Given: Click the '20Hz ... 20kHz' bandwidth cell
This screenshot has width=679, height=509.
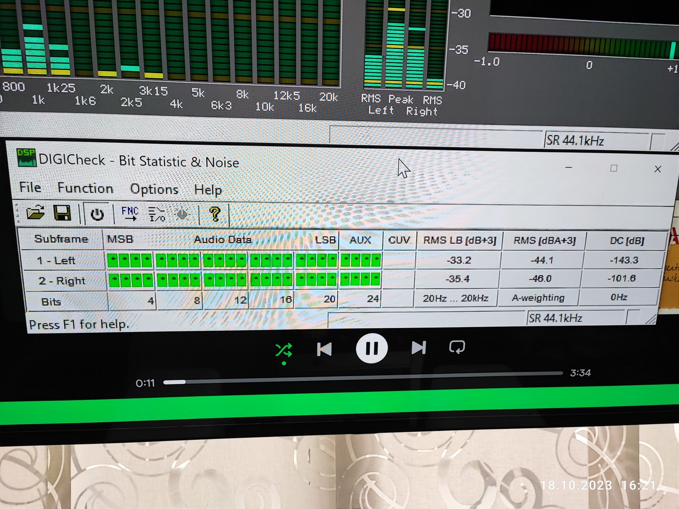Looking at the screenshot, I should point(455,298).
